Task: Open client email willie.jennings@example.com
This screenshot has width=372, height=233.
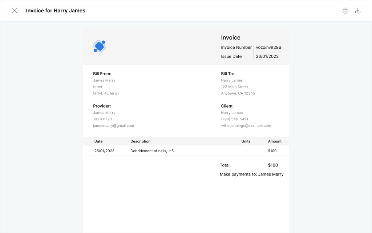Action: [246, 125]
